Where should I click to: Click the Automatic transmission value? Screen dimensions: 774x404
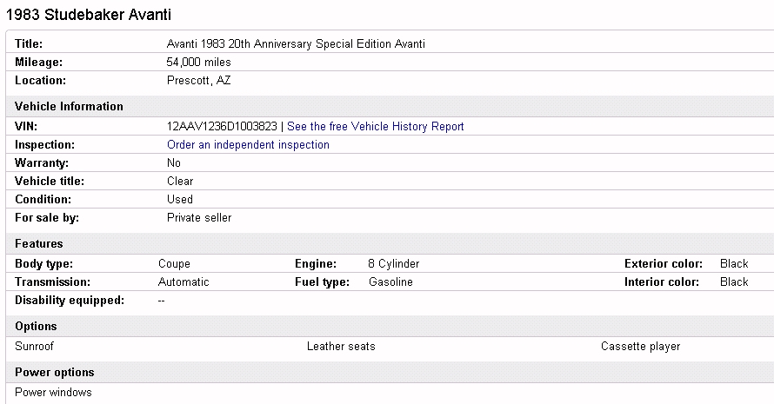[x=183, y=282]
